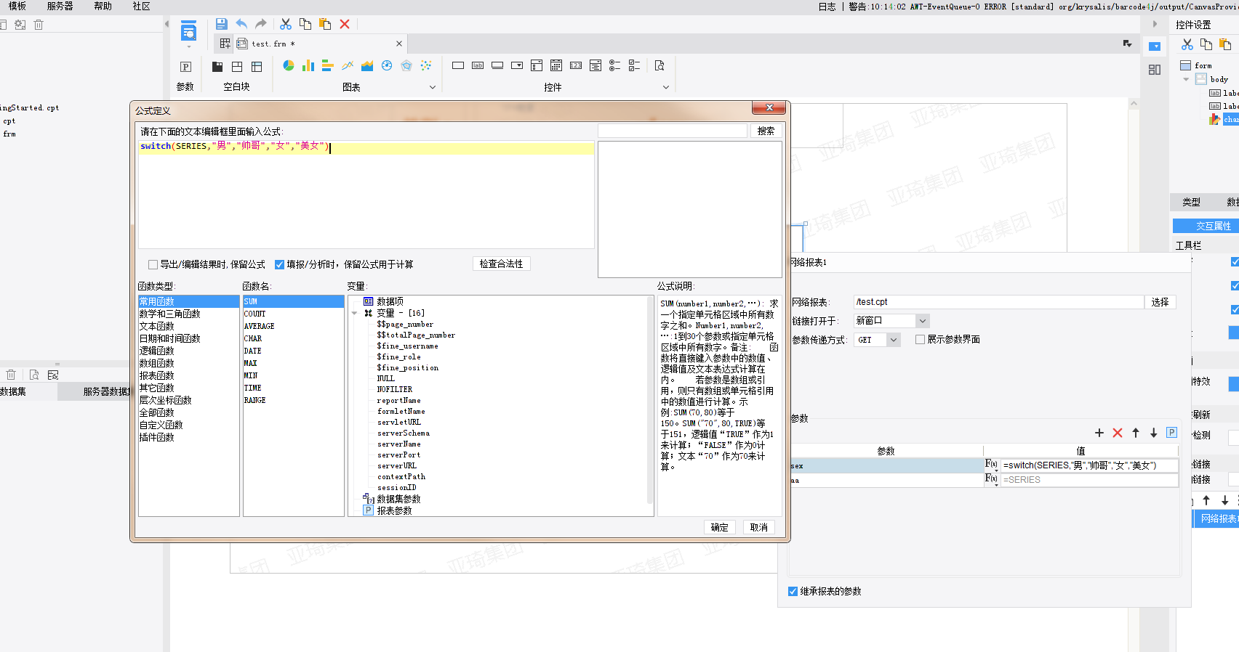The width and height of the screenshot is (1239, 652).
Task: Delete parameter with red X in 参数 panel
Action: 1118,433
